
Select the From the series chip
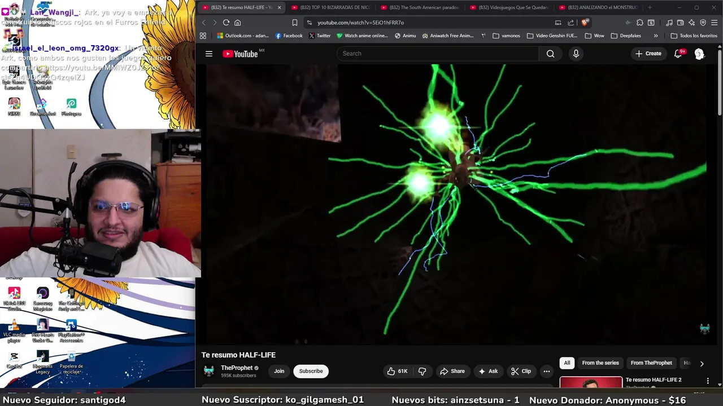pyautogui.click(x=600, y=363)
